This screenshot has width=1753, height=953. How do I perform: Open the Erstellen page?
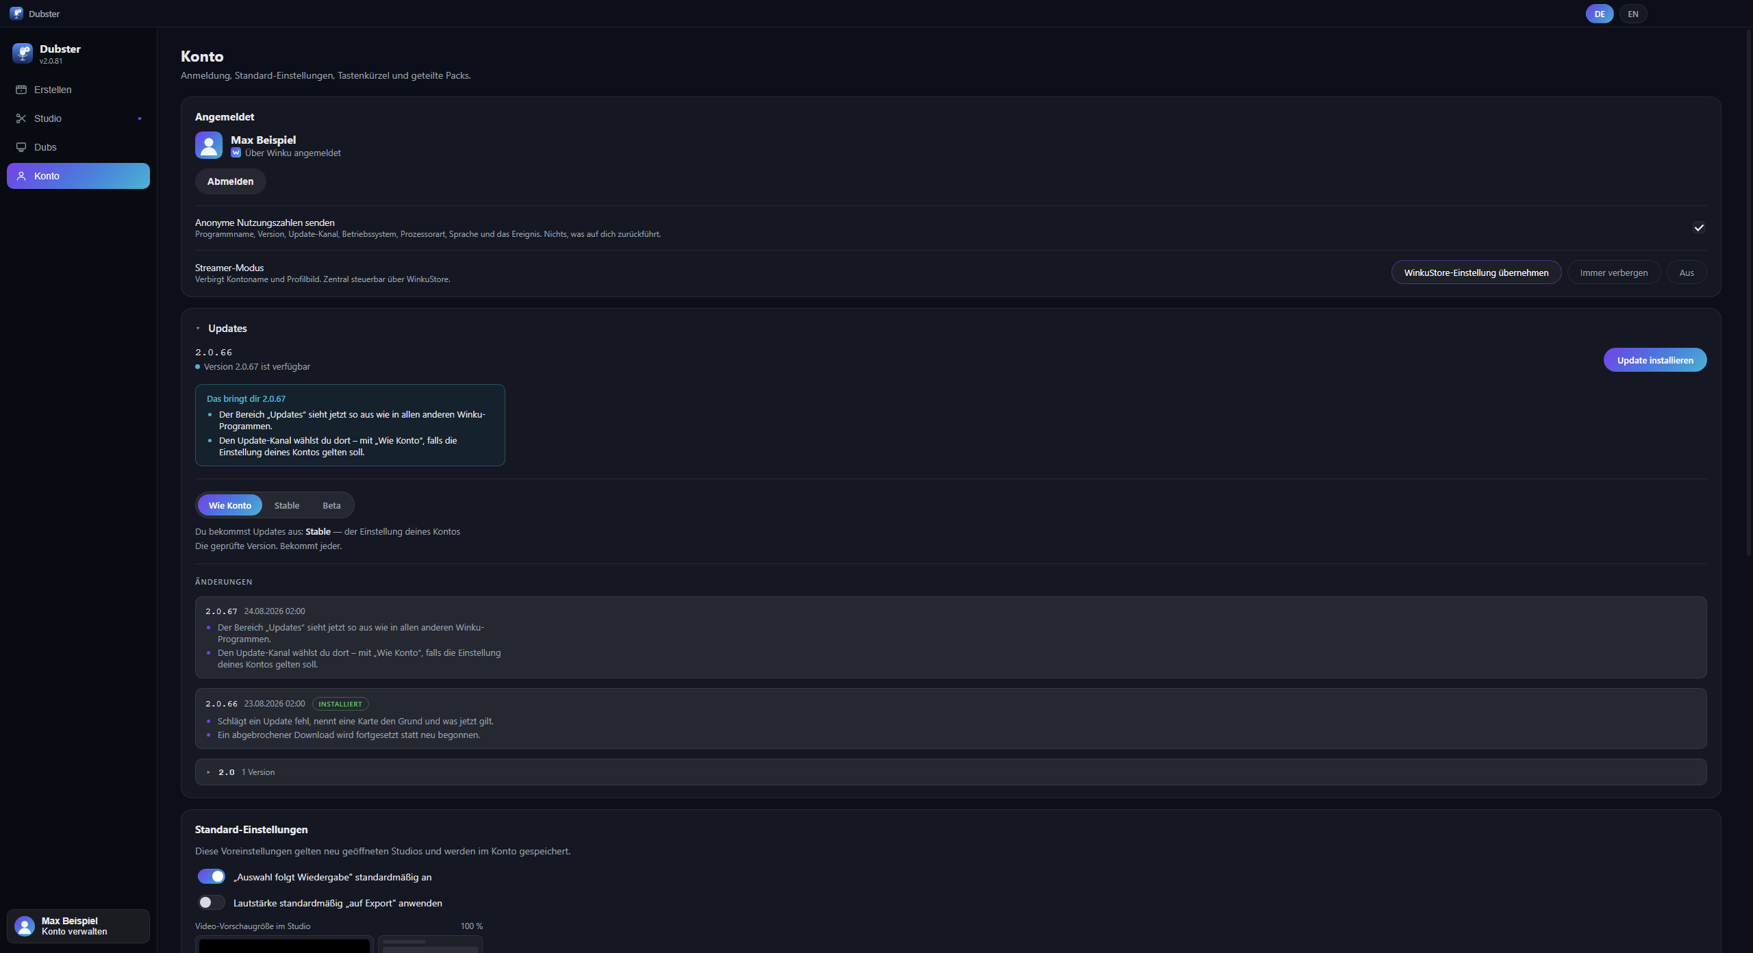click(x=78, y=90)
